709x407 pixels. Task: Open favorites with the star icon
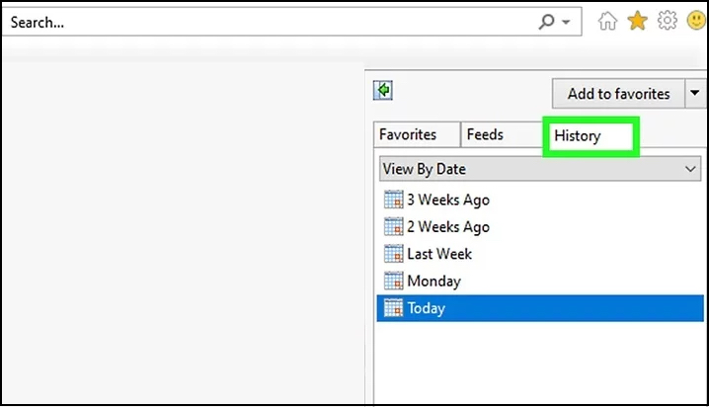[637, 21]
